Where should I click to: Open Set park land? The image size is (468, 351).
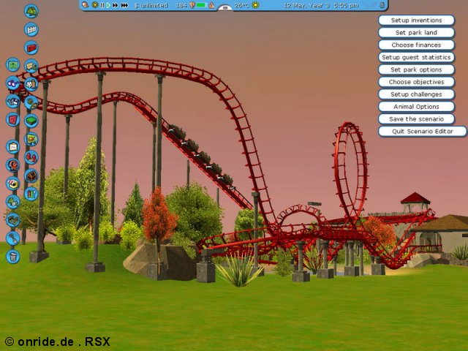416,32
